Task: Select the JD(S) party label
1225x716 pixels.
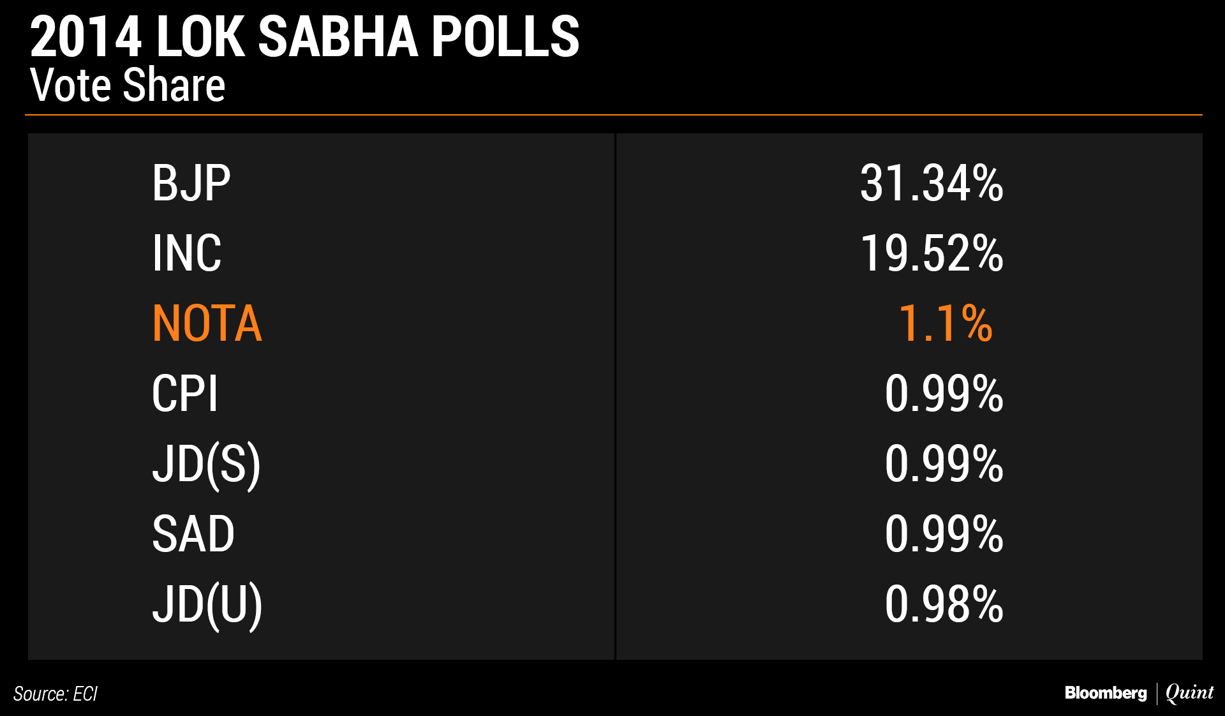Action: 207,465
